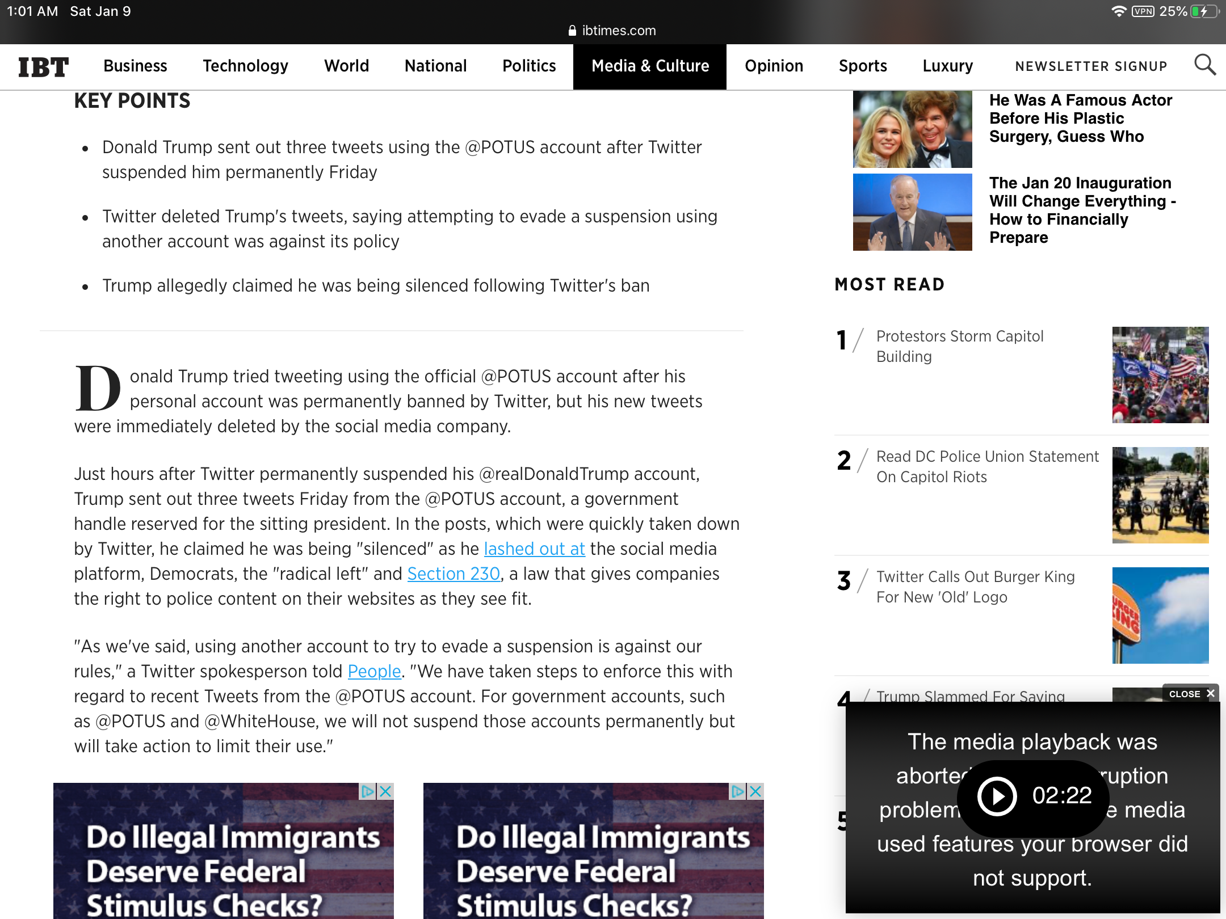Tap the 1:01 AM clock

pos(32,11)
